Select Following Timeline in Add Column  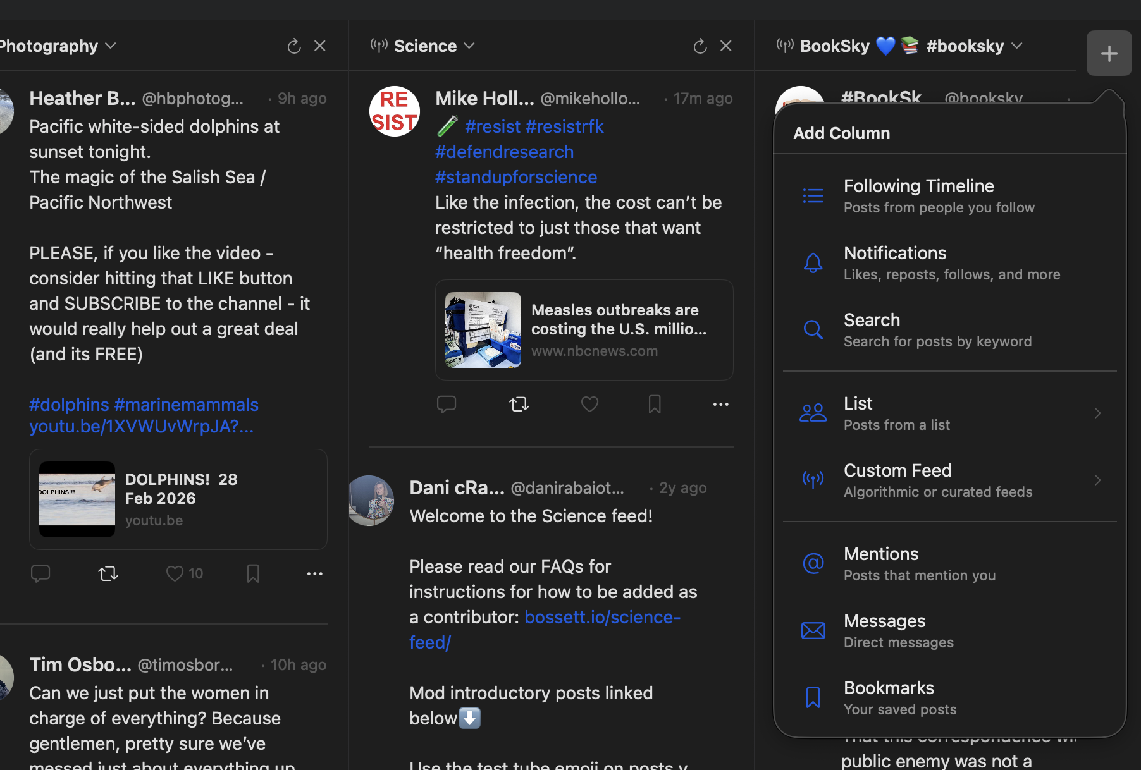pos(919,195)
